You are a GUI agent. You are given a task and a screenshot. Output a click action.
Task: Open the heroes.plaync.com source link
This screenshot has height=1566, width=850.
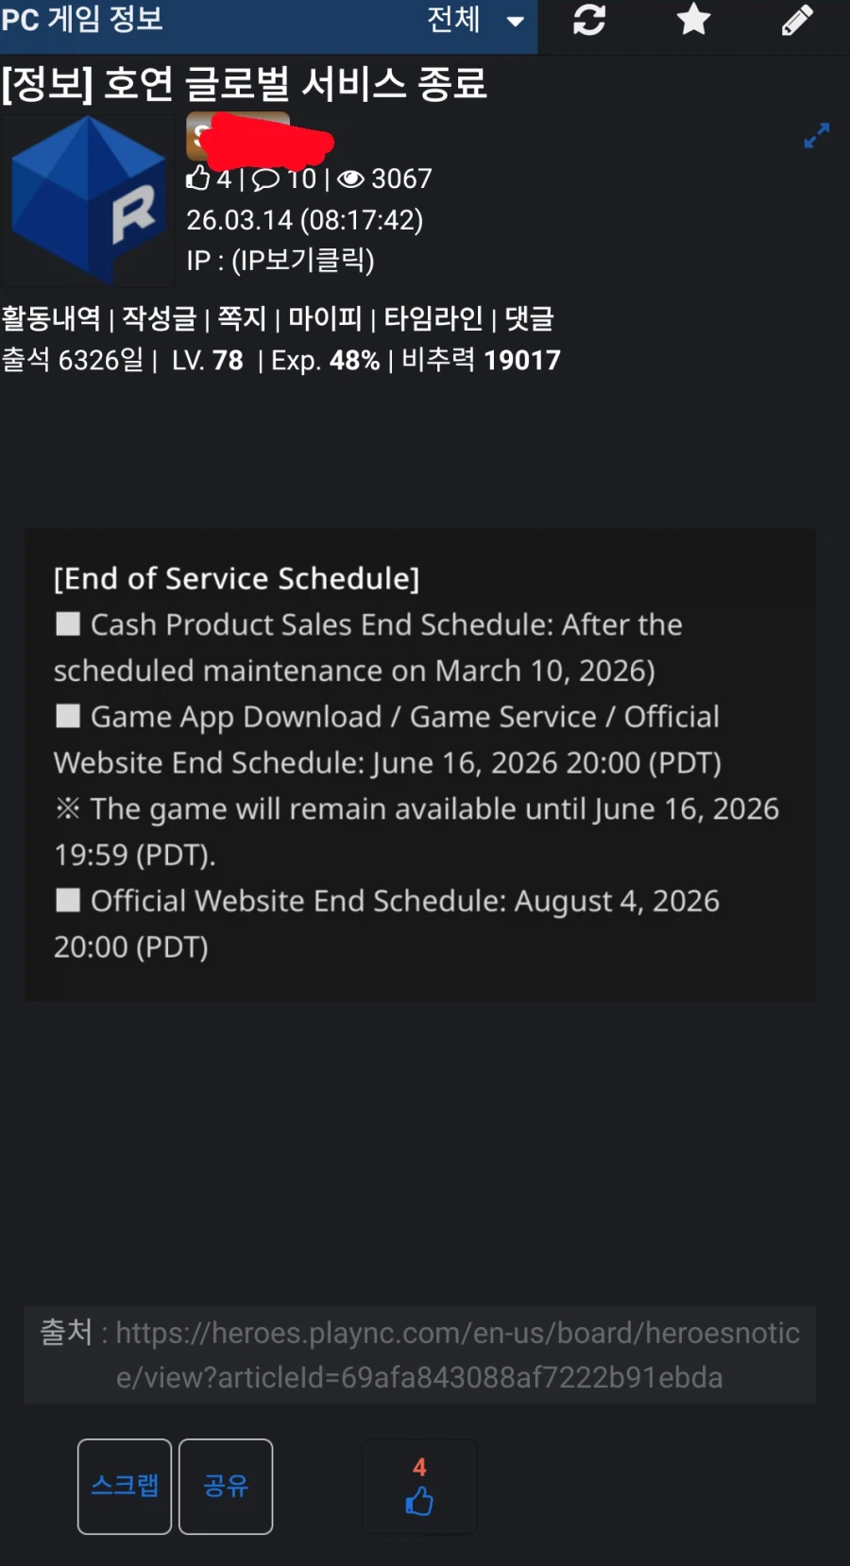(457, 1354)
